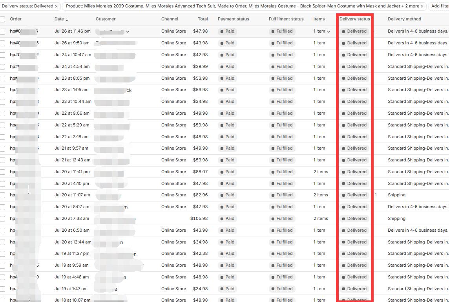Screen dimensions: 449x302
Task: Sort by Date using the arrow icon
Action: (x=67, y=19)
